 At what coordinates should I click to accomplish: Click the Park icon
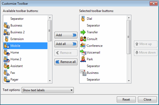pyautogui.click(x=83, y=59)
